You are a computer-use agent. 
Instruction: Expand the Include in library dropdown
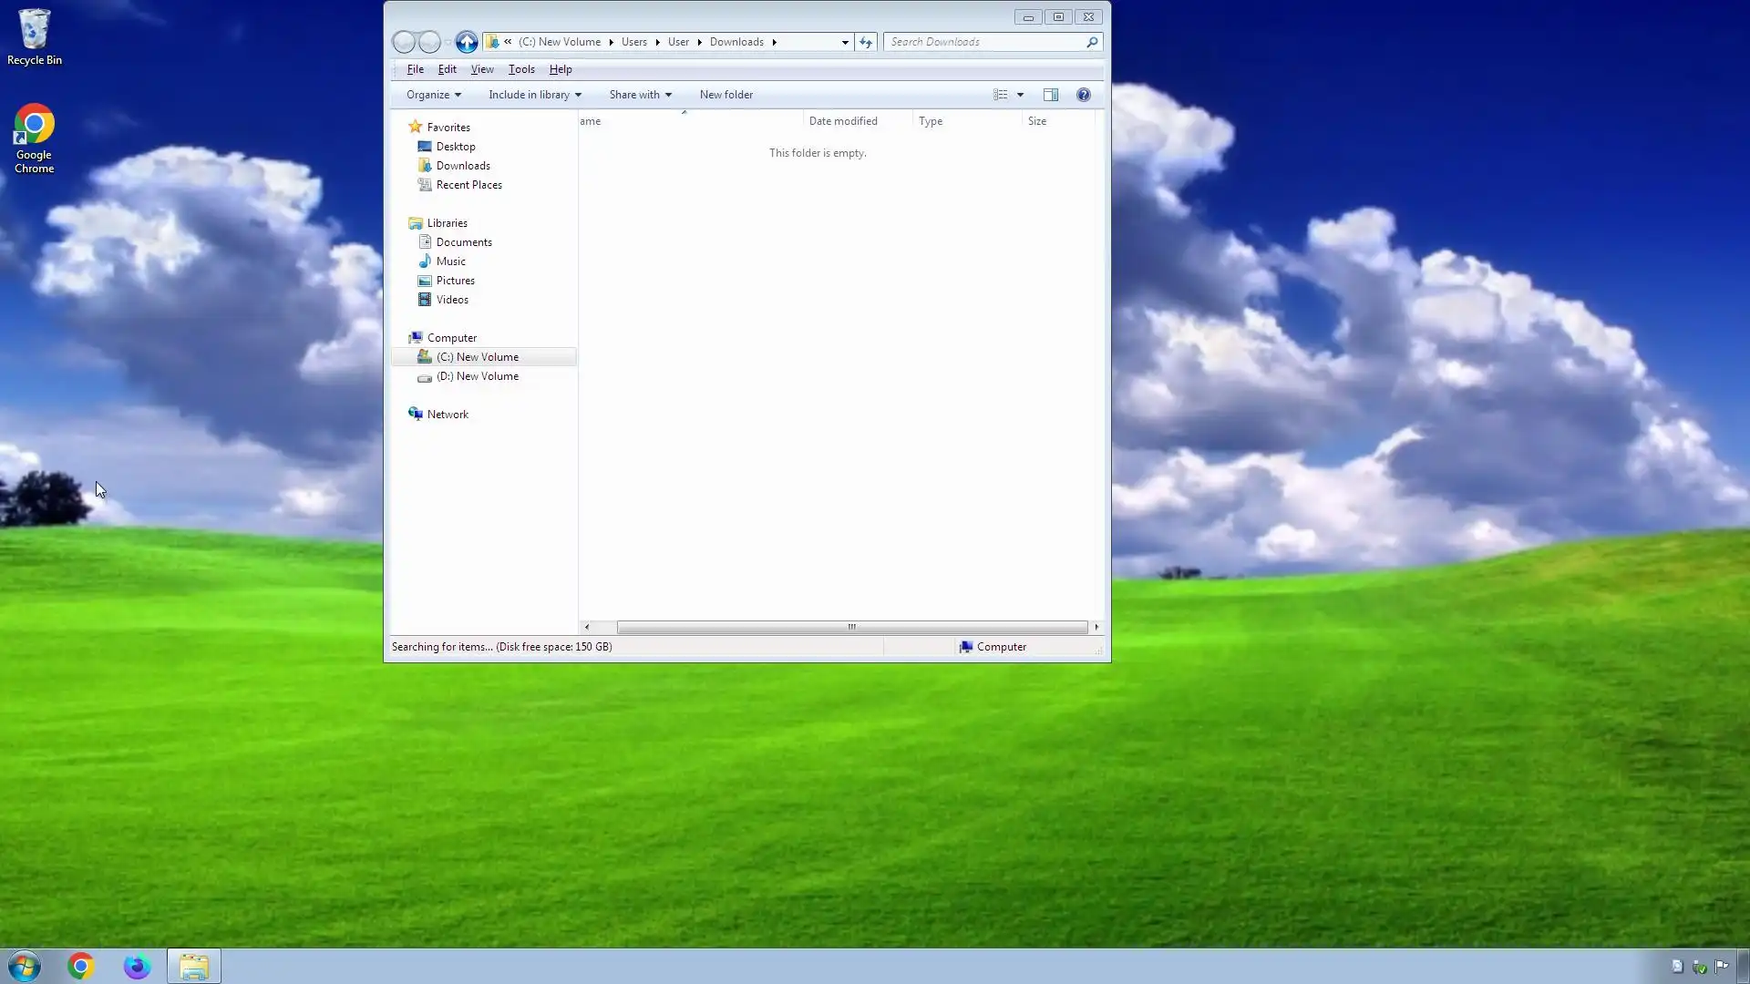click(534, 95)
